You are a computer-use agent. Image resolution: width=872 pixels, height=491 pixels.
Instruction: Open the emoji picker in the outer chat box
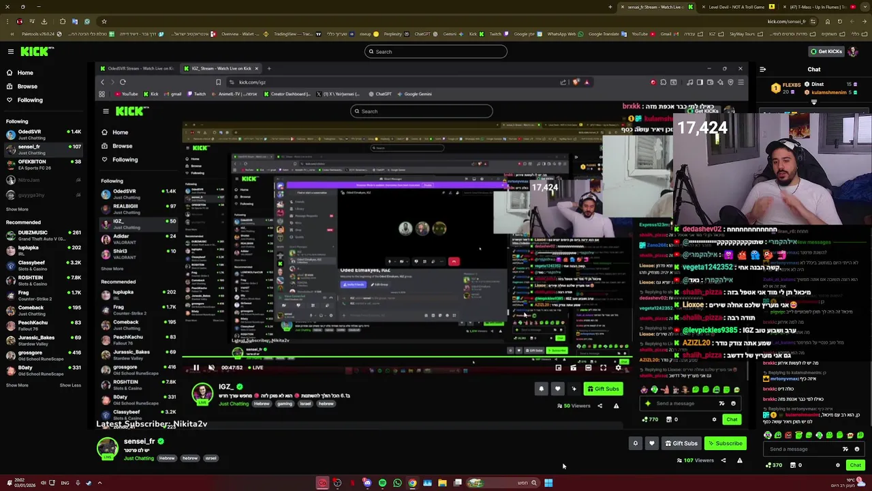pyautogui.click(x=857, y=449)
